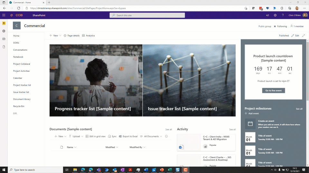The width and height of the screenshot is (309, 173).
Task: Refresh the browser page
Action: 19,8
